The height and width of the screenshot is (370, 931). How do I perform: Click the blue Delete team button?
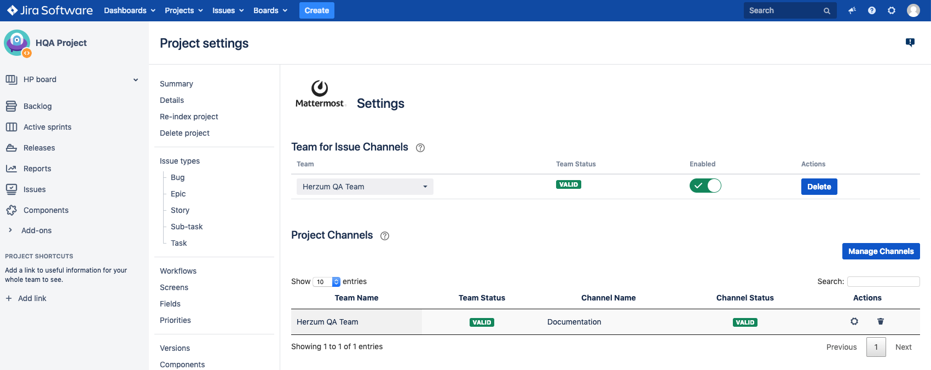coord(819,187)
